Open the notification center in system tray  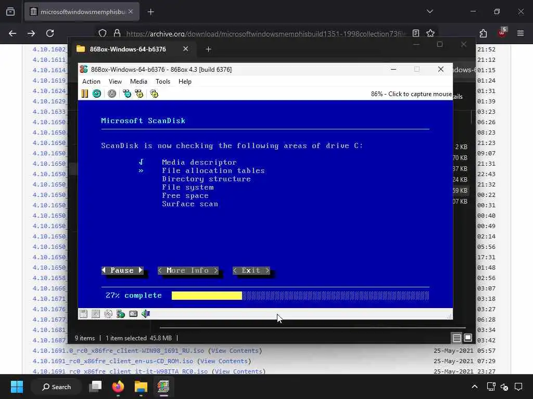tap(518, 387)
